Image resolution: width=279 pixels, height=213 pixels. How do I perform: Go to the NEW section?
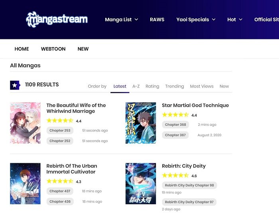point(83,49)
